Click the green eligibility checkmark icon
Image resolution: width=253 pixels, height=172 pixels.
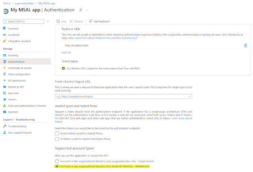(63, 68)
